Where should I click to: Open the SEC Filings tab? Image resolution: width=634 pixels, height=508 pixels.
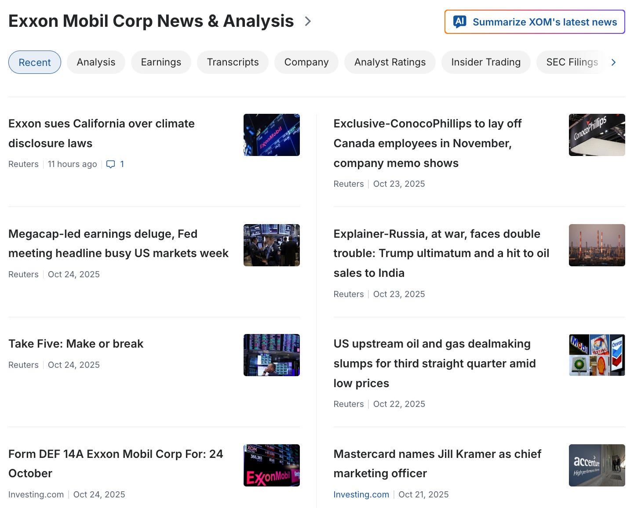coord(572,62)
